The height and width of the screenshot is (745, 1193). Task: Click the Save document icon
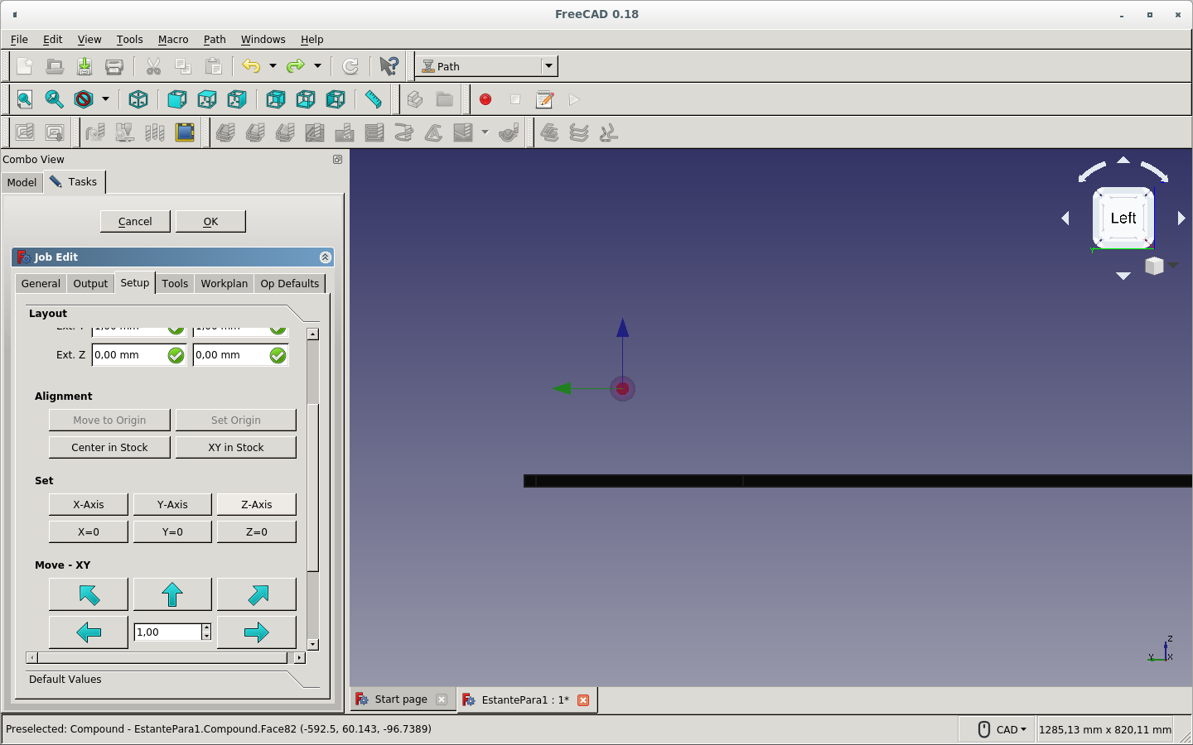tap(85, 66)
